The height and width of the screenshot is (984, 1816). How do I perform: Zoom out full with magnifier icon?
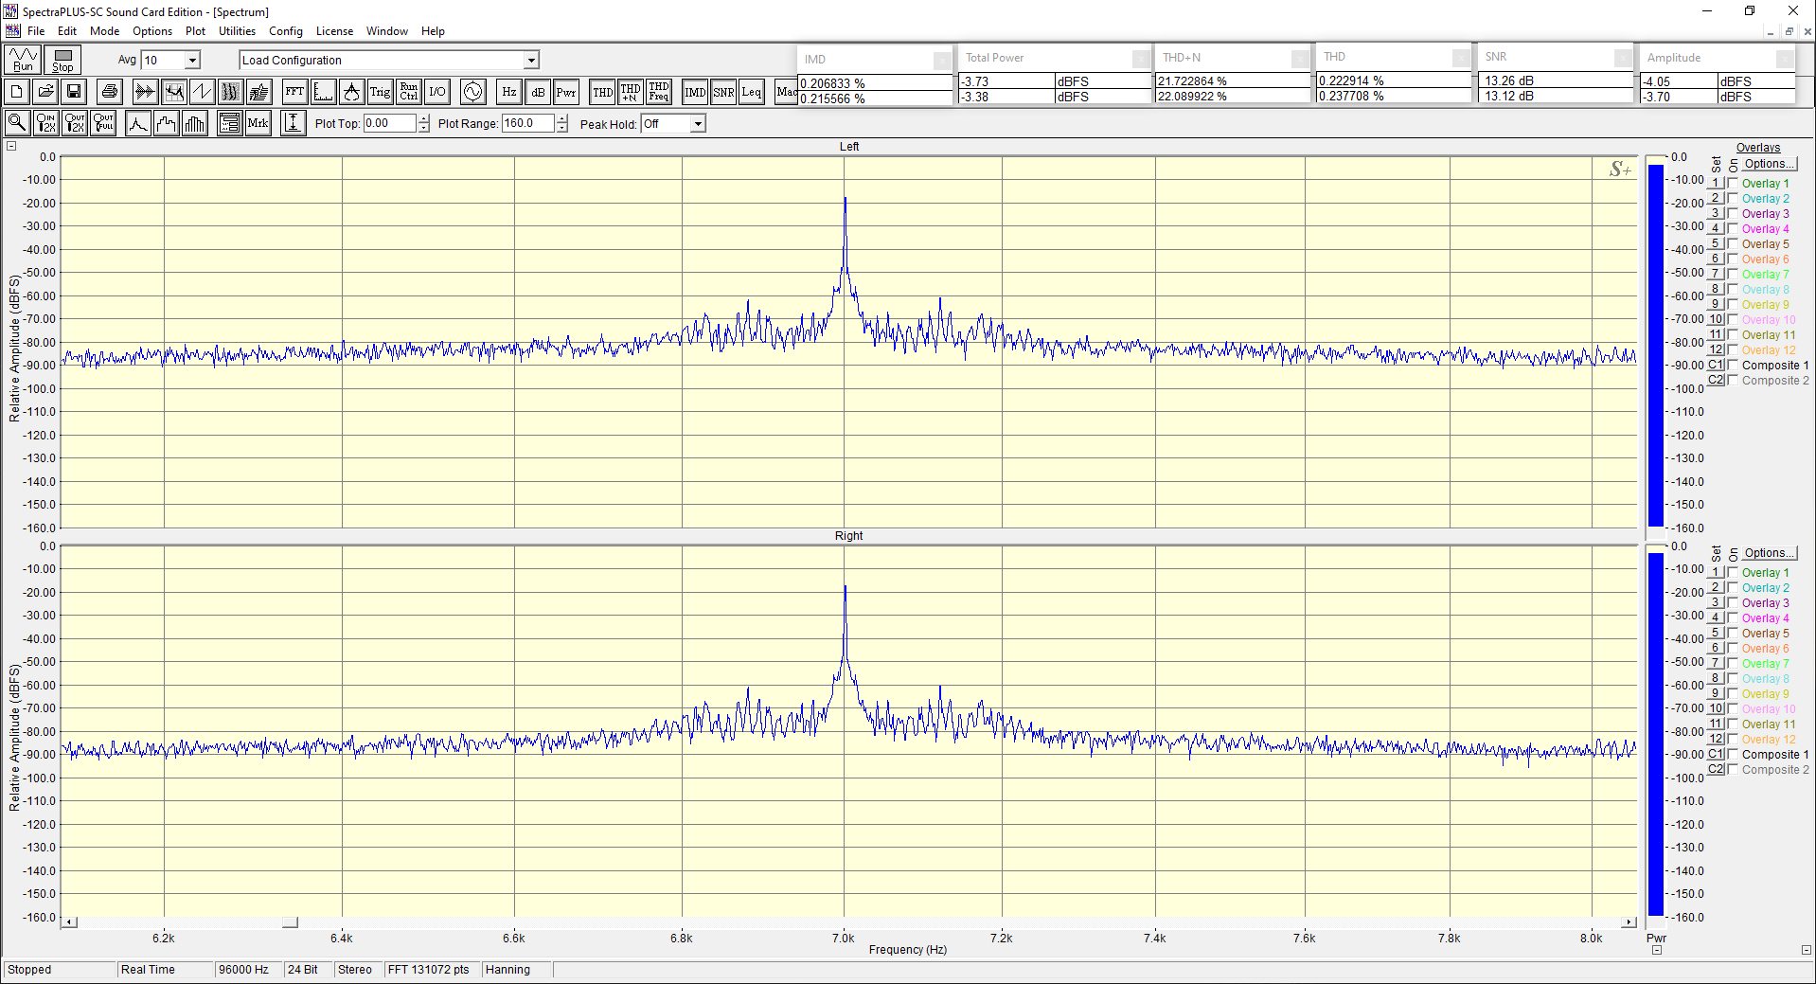point(103,123)
